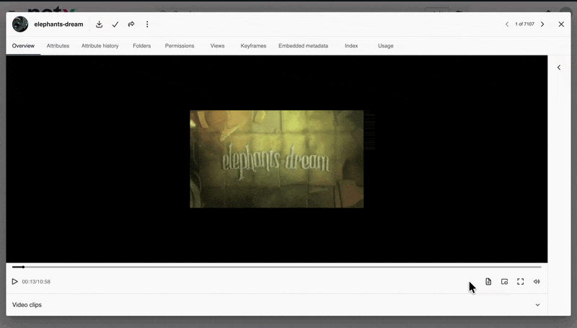The width and height of the screenshot is (577, 328).
Task: Go to the previous asset arrow
Action: coord(507,25)
